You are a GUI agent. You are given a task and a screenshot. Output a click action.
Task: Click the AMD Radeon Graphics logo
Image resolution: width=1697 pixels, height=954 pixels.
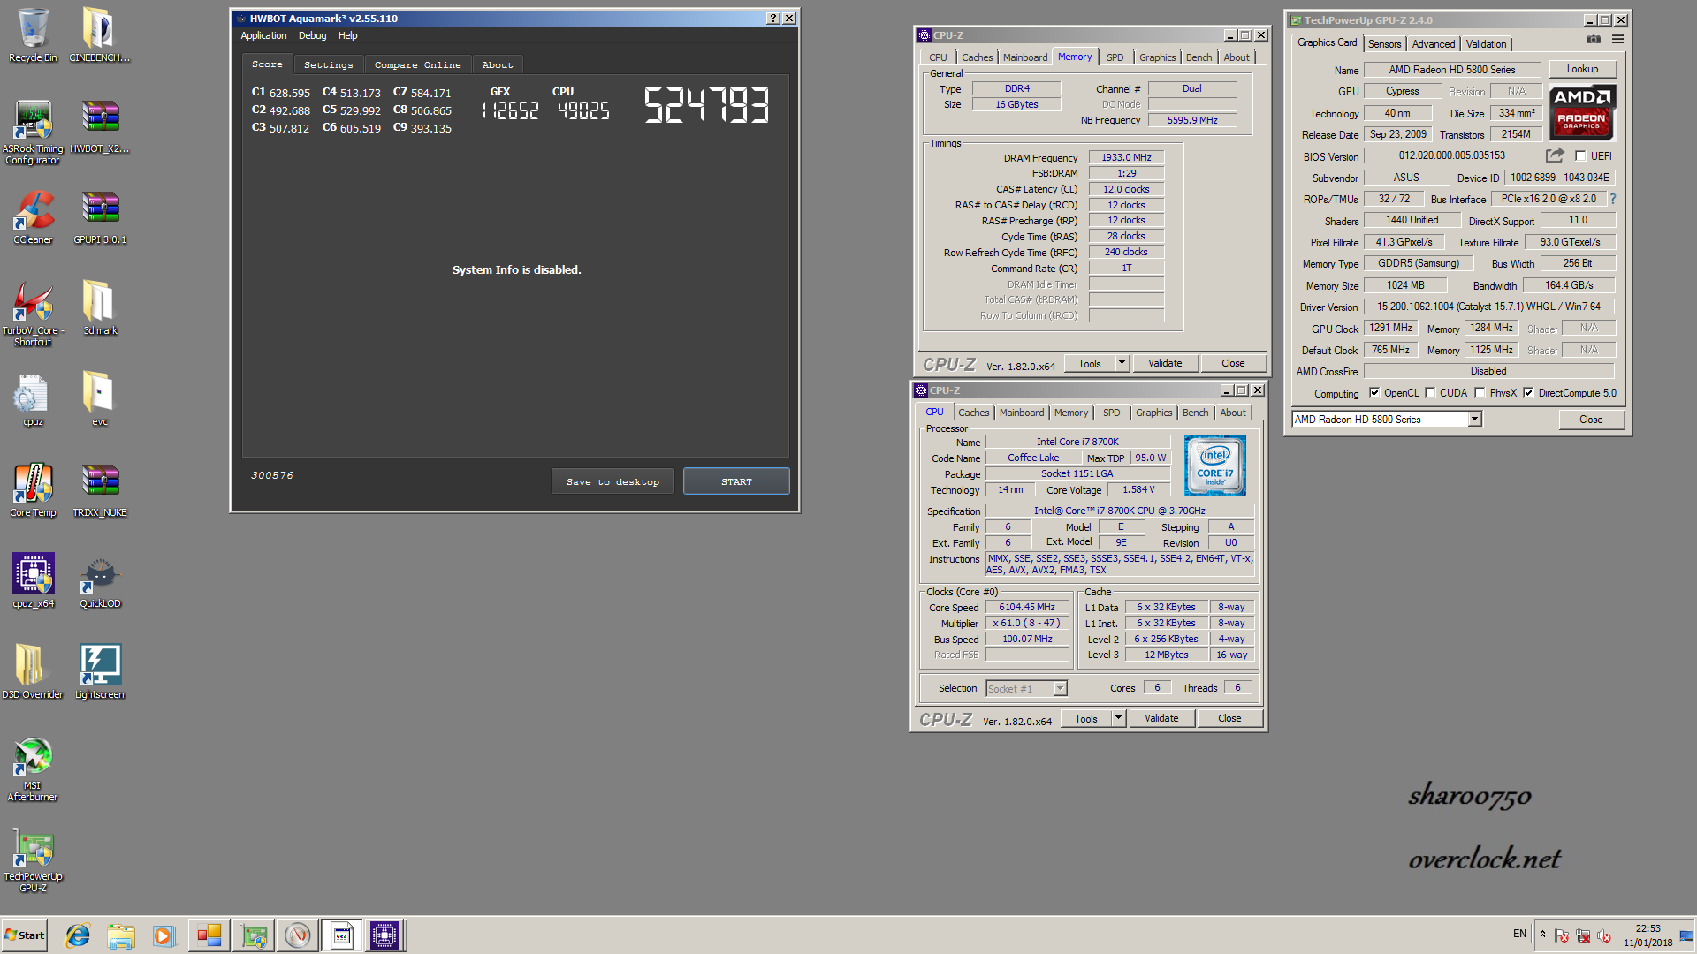pyautogui.click(x=1582, y=113)
